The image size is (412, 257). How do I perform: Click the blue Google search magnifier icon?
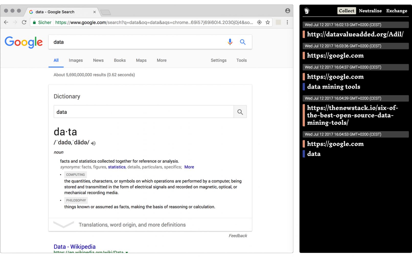point(243,42)
